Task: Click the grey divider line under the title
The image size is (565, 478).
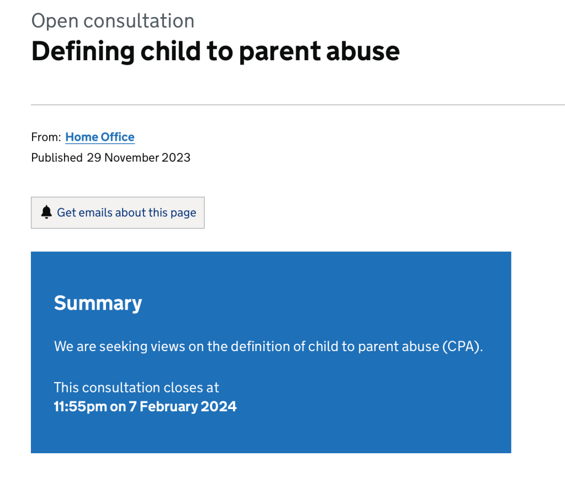Action: click(x=298, y=104)
